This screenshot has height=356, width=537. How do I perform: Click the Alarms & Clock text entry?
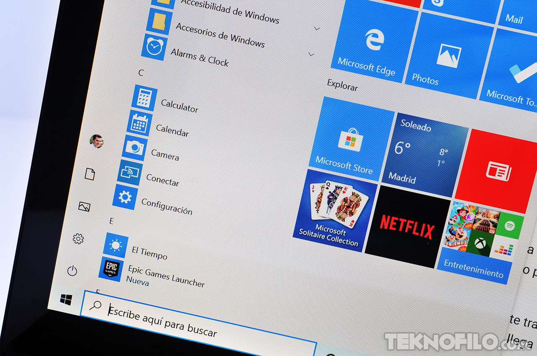coord(200,57)
